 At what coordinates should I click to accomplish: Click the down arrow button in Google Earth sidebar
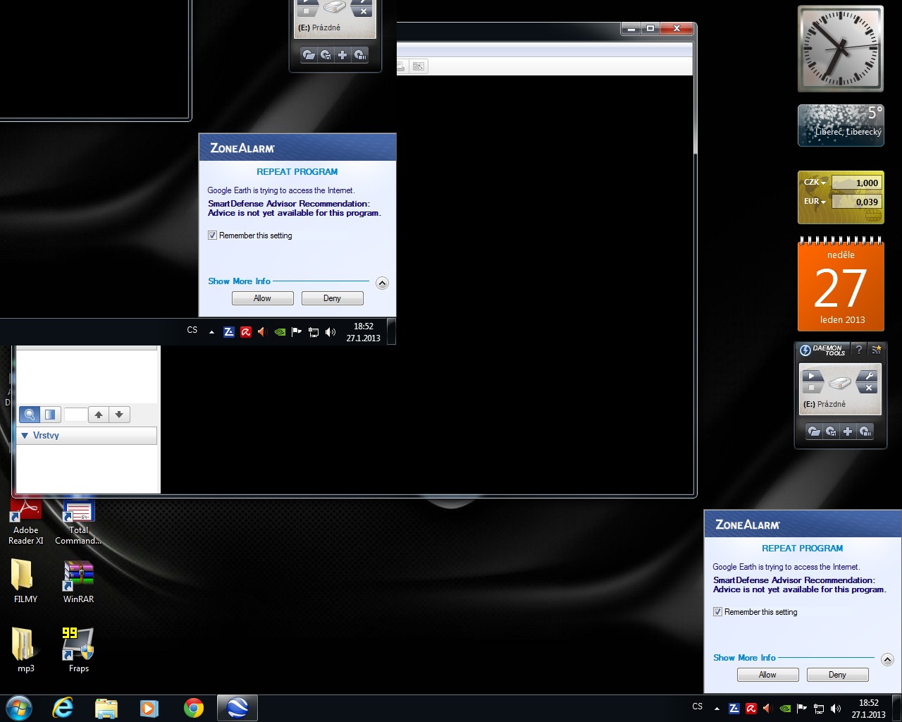point(119,415)
